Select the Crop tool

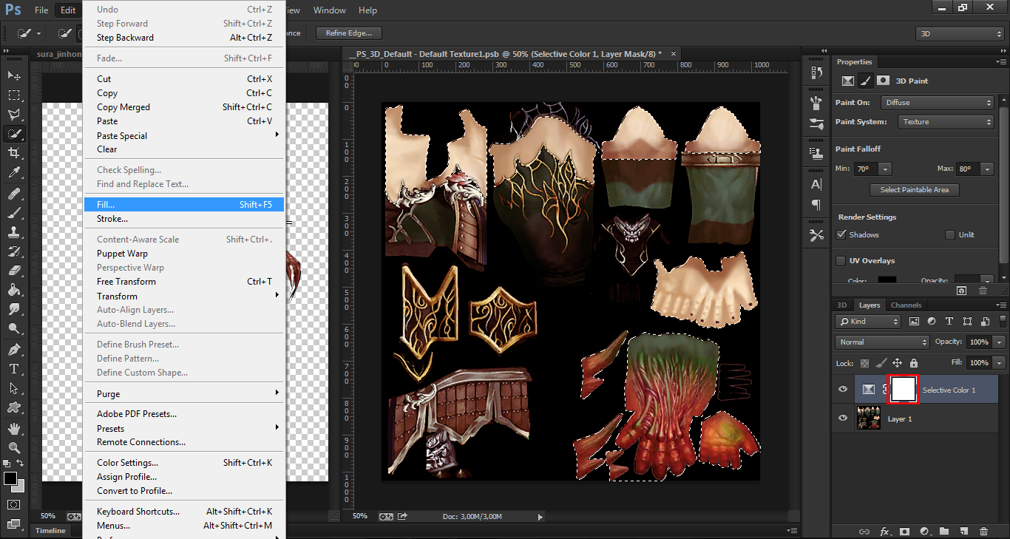14,153
